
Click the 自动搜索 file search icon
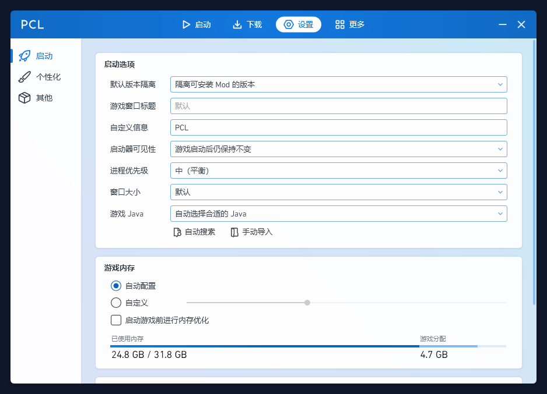point(178,232)
